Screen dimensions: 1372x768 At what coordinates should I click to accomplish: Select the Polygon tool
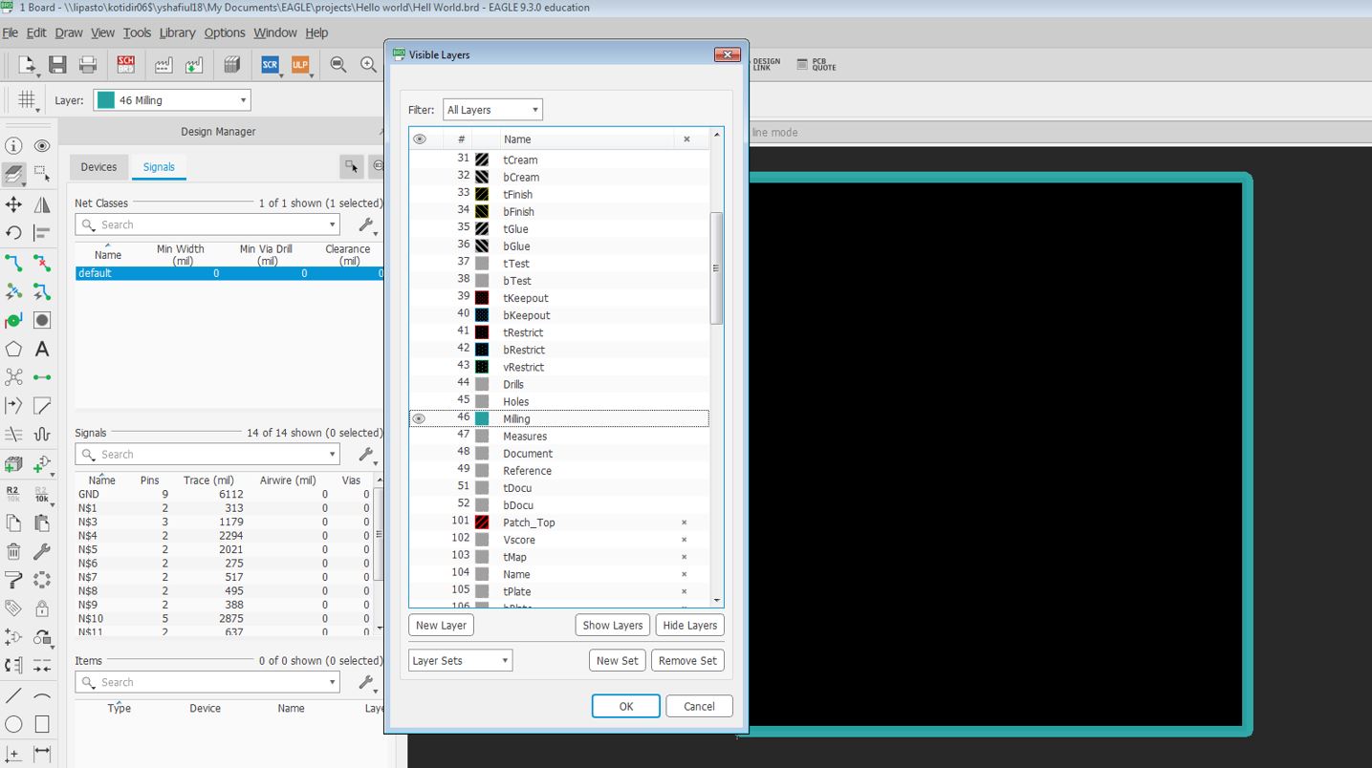(x=13, y=349)
